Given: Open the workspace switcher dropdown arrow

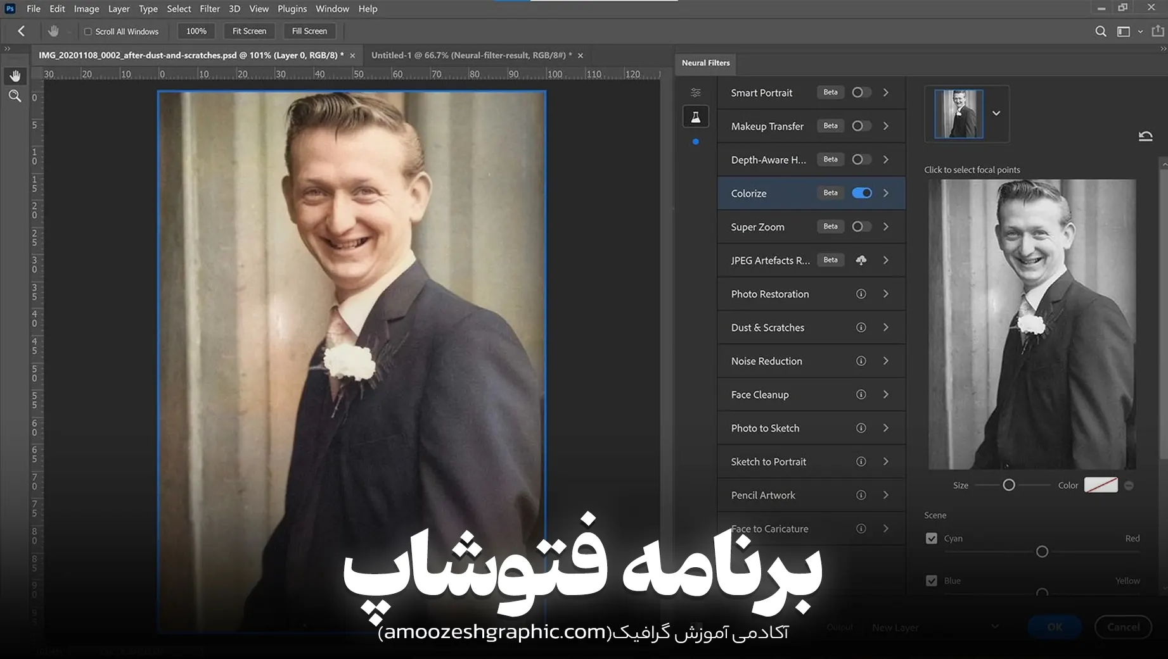Looking at the screenshot, I should pyautogui.click(x=1140, y=31).
